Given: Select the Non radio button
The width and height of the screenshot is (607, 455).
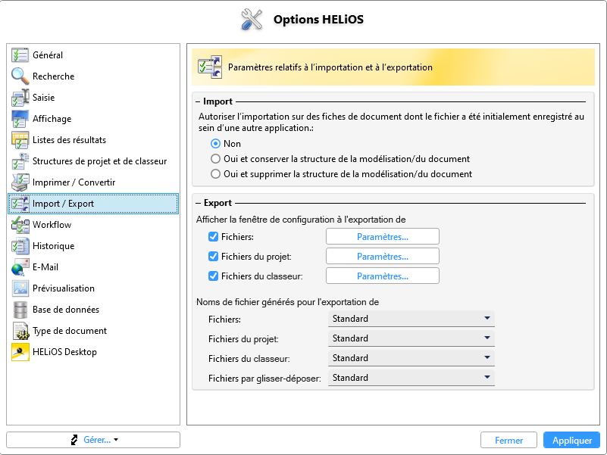Looking at the screenshot, I should (215, 144).
